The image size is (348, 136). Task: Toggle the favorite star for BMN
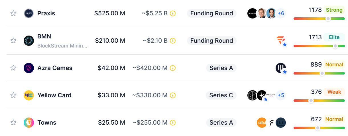point(13,41)
